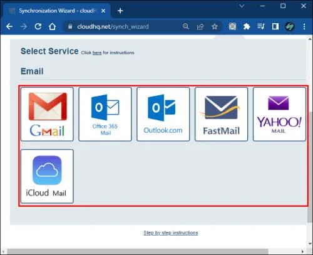This screenshot has width=313, height=255.
Task: Click the vertical page scrollbar thumb
Action: (x=310, y=167)
